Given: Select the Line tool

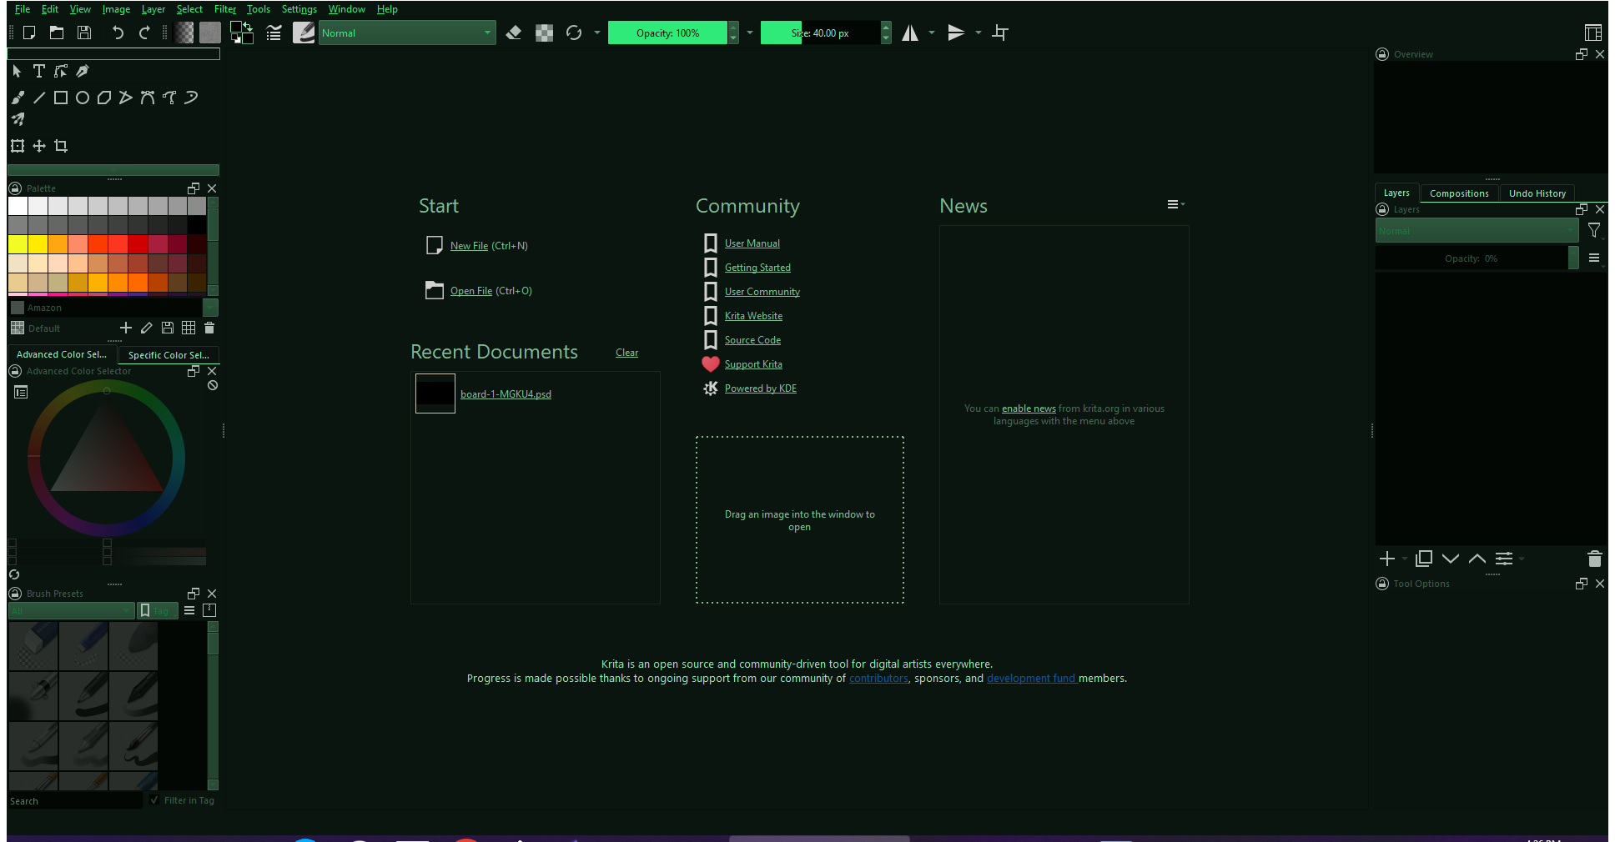Looking at the screenshot, I should [39, 98].
